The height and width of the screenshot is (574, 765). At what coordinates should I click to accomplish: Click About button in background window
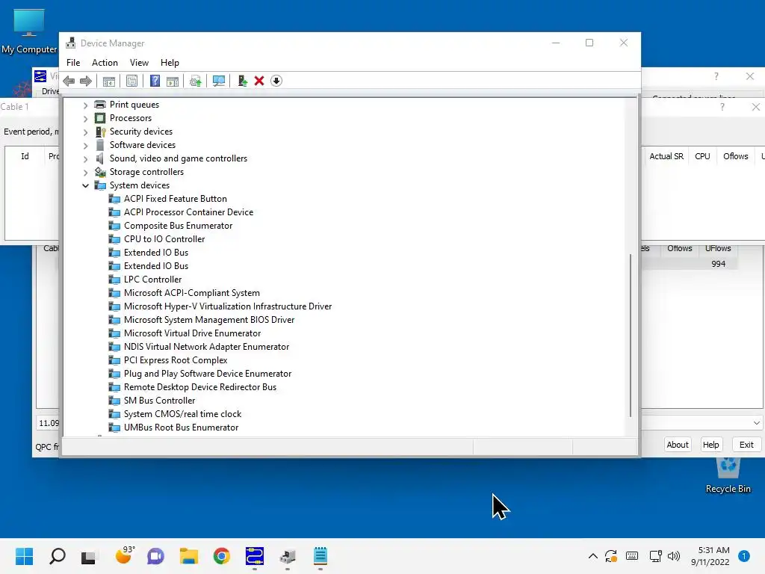pos(677,445)
